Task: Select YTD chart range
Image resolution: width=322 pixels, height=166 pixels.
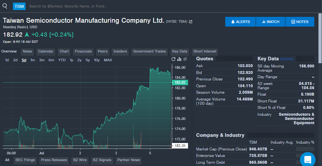Action: coord(62,60)
